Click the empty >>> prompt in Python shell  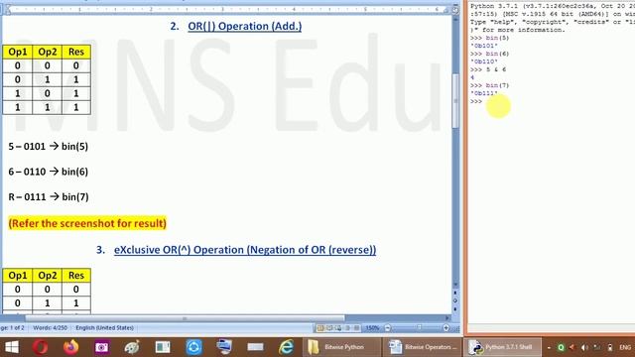pos(476,101)
